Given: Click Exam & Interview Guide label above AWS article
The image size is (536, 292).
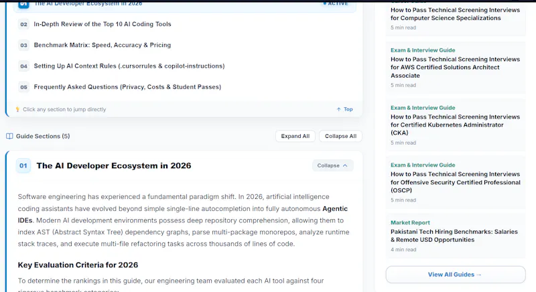Looking at the screenshot, I should [x=423, y=50].
